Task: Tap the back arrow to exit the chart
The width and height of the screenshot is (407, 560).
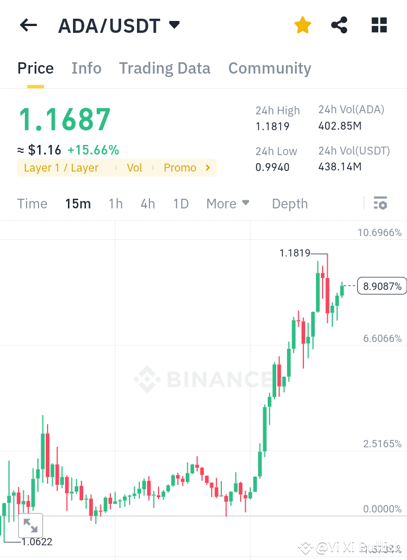Action: click(28, 25)
